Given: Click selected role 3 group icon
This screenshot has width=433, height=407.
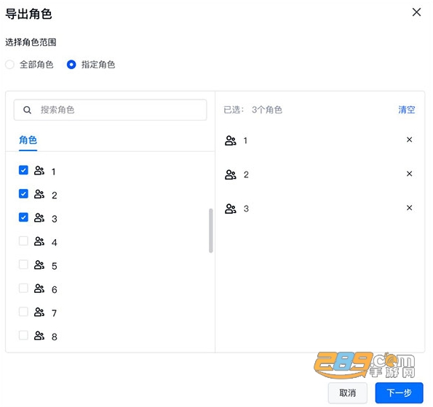Looking at the screenshot, I should [230, 209].
